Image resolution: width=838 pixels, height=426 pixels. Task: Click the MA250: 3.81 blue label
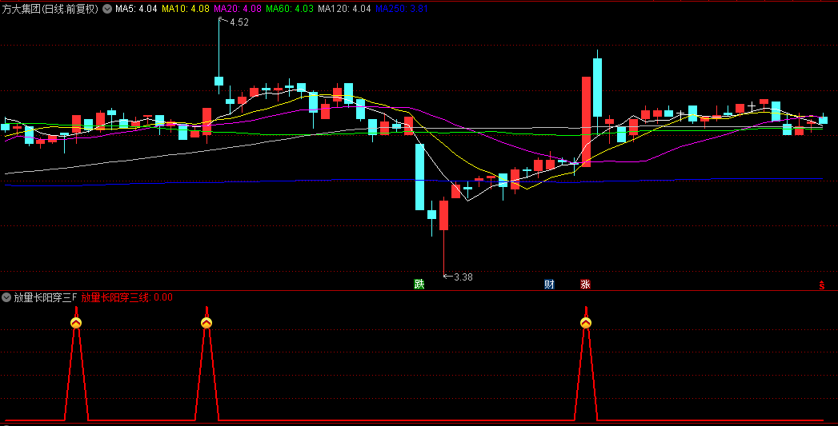(x=402, y=9)
